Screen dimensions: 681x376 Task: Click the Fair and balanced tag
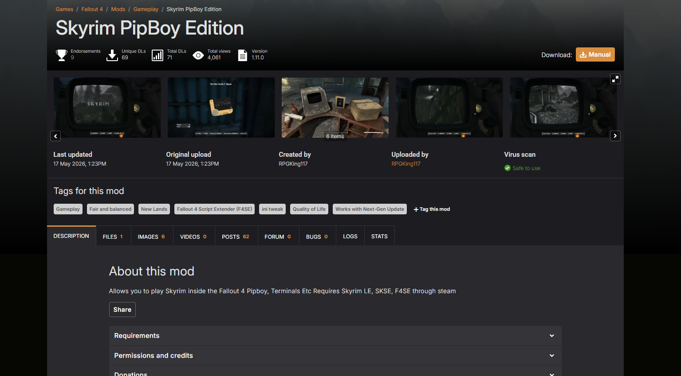pyautogui.click(x=110, y=209)
